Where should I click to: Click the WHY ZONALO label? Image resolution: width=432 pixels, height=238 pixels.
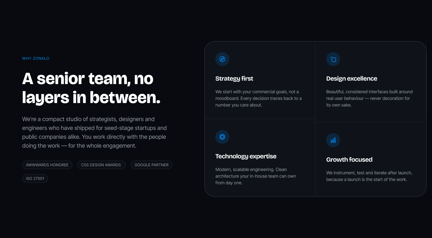click(x=36, y=58)
